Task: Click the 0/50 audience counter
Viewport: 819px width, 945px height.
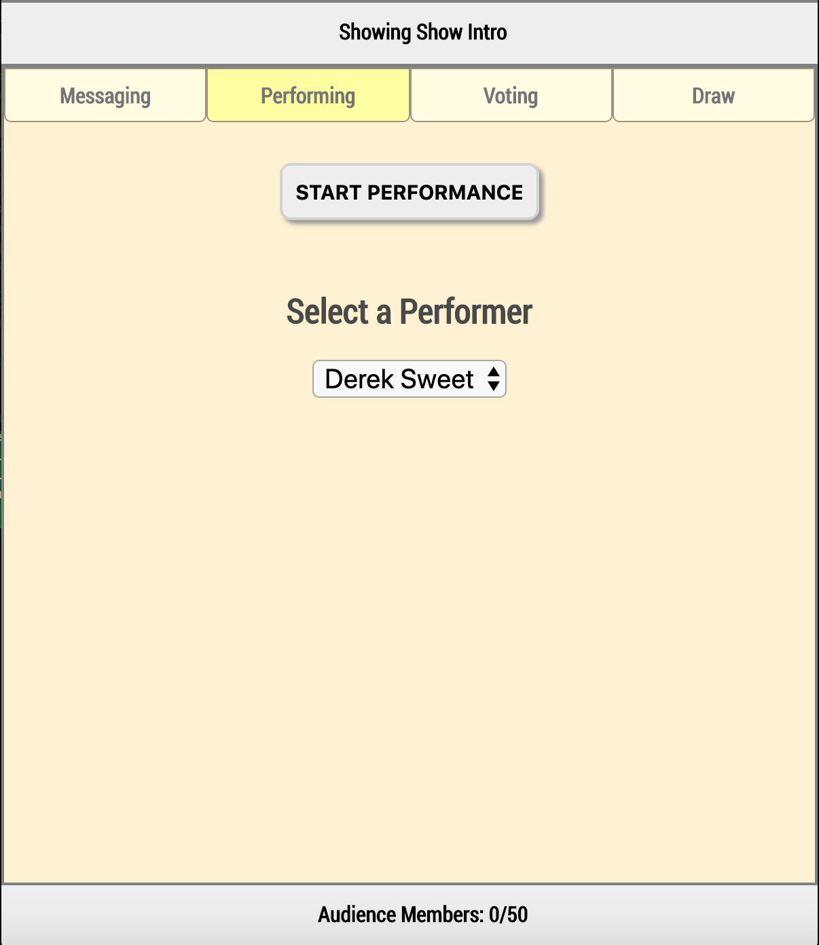Action: tap(508, 914)
